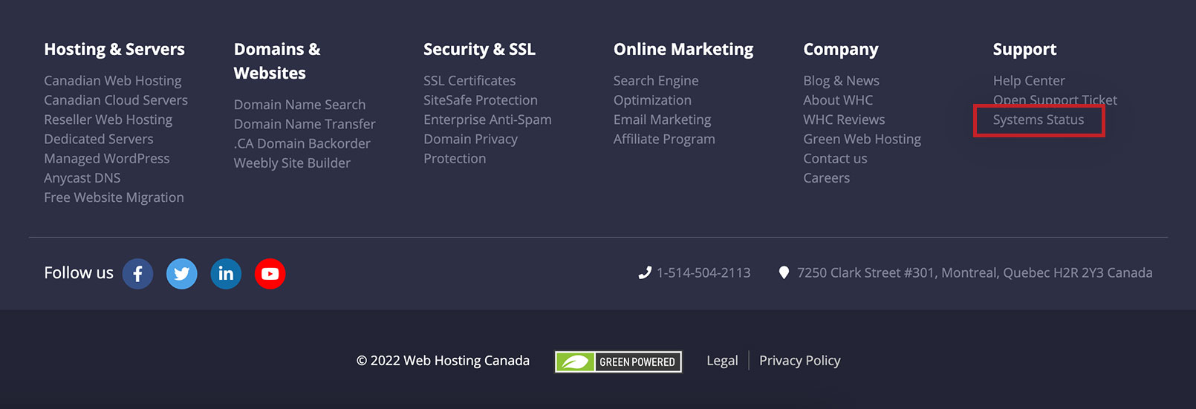The height and width of the screenshot is (409, 1196).
Task: Click Free Website Migration link
Action: [114, 197]
